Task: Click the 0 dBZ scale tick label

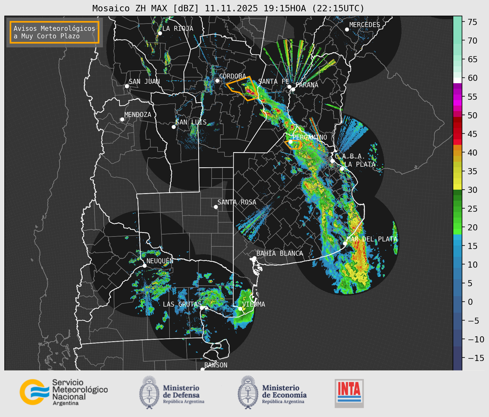Action: pos(470,302)
